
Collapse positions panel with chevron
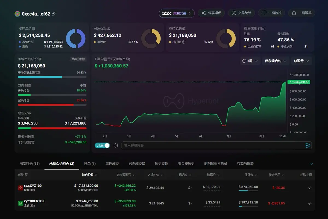311,164
